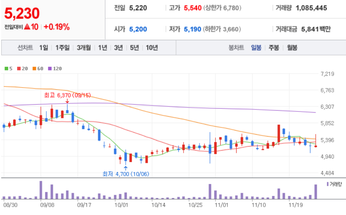
Task: Click the 4,484 price axis label
Action: [328, 173]
